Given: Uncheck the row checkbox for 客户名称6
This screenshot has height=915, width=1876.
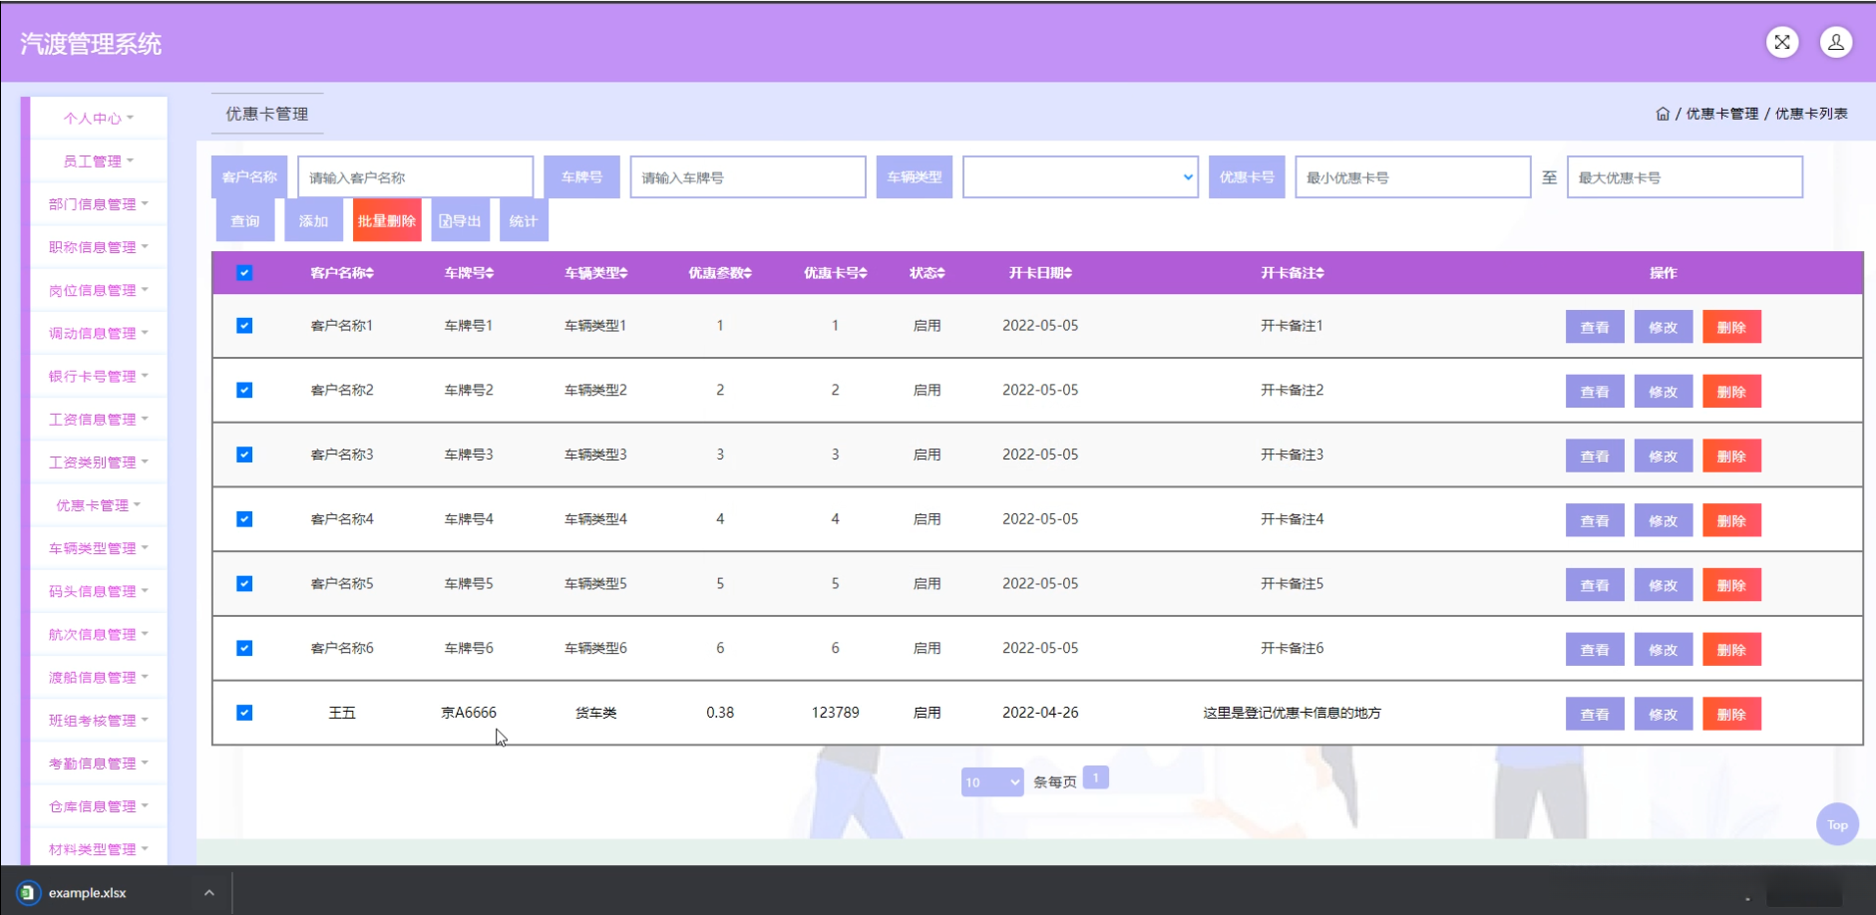Looking at the screenshot, I should 244,648.
